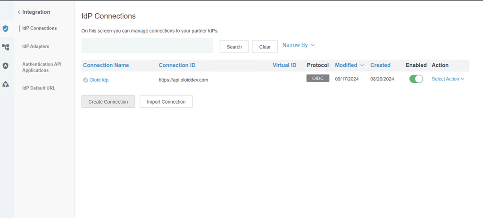This screenshot has height=218, width=483.
Task: Click the 09/17/2024 modified date
Action: [347, 79]
